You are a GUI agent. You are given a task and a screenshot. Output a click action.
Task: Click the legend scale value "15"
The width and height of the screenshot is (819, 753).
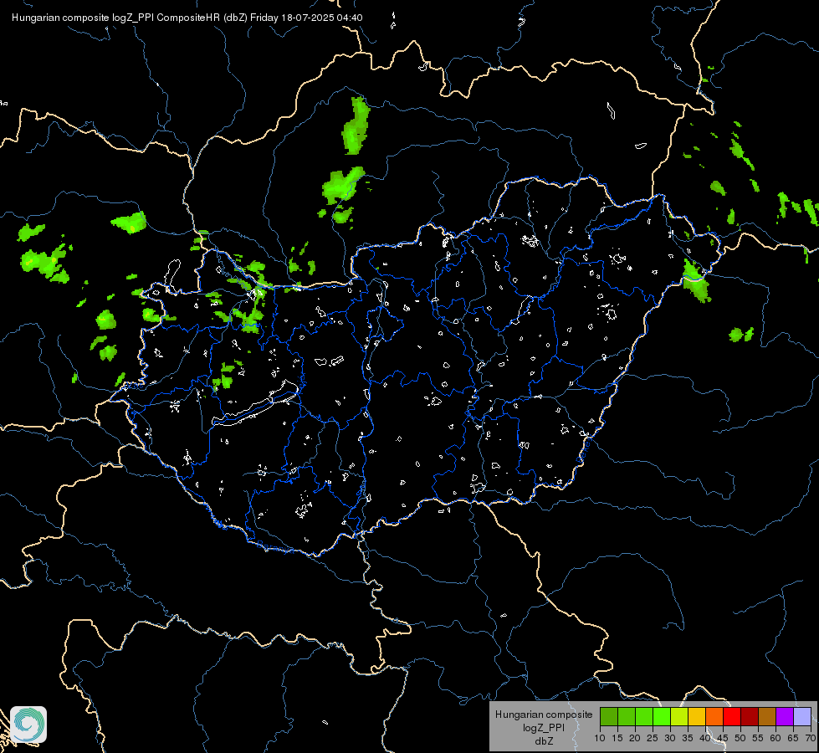pyautogui.click(x=617, y=738)
